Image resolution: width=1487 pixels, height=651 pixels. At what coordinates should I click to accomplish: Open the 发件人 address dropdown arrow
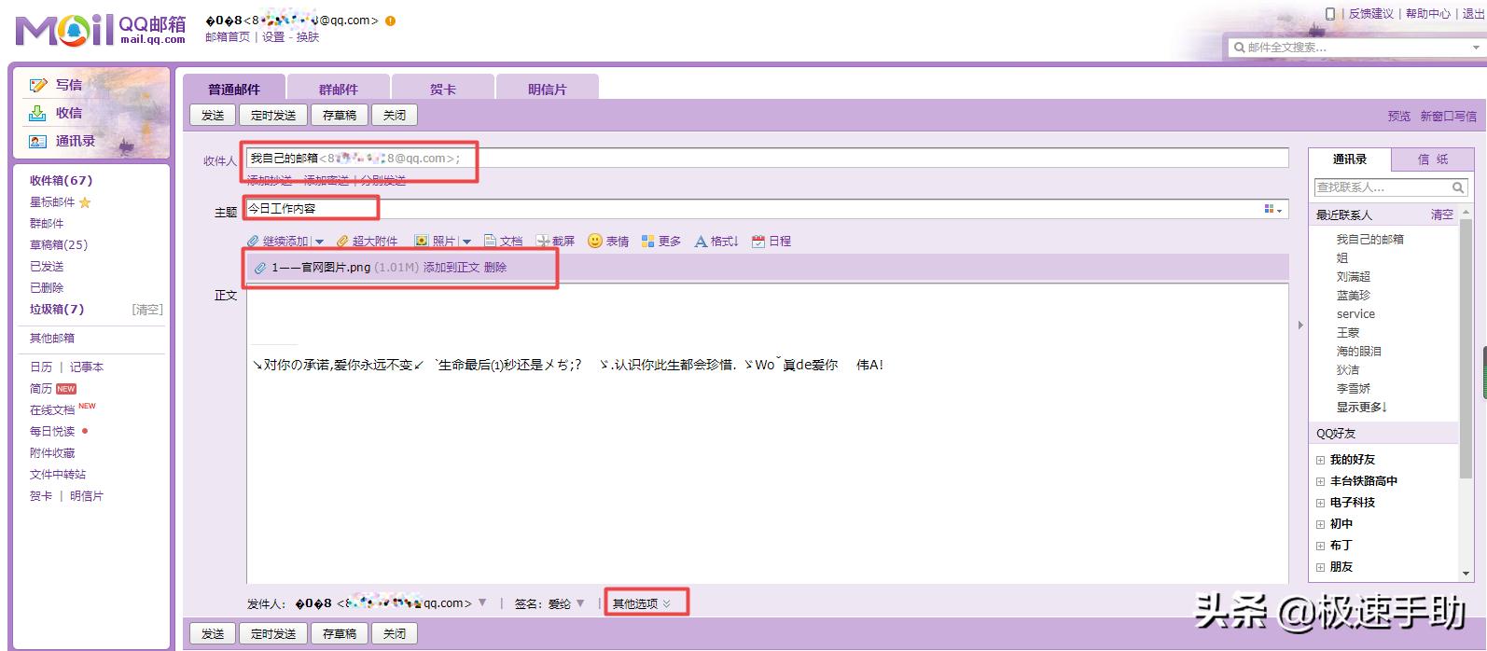[x=482, y=603]
